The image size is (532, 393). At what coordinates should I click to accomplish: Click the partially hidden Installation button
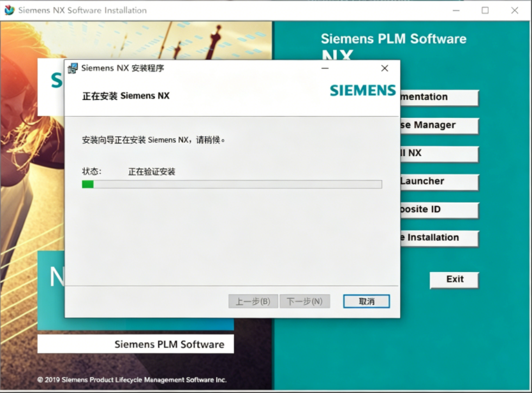(439, 238)
